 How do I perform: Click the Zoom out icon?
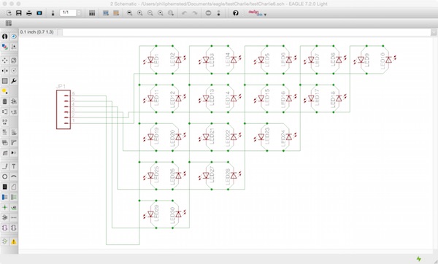pos(150,13)
